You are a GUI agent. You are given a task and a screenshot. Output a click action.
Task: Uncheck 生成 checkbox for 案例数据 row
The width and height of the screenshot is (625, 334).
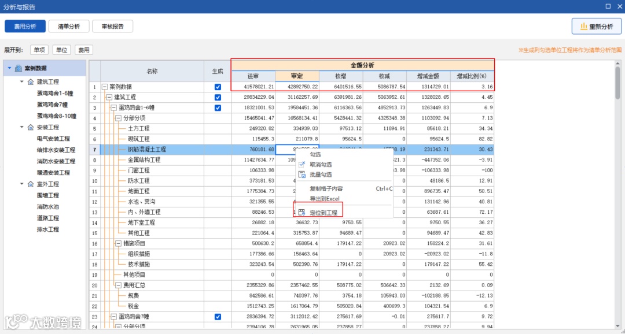218,87
